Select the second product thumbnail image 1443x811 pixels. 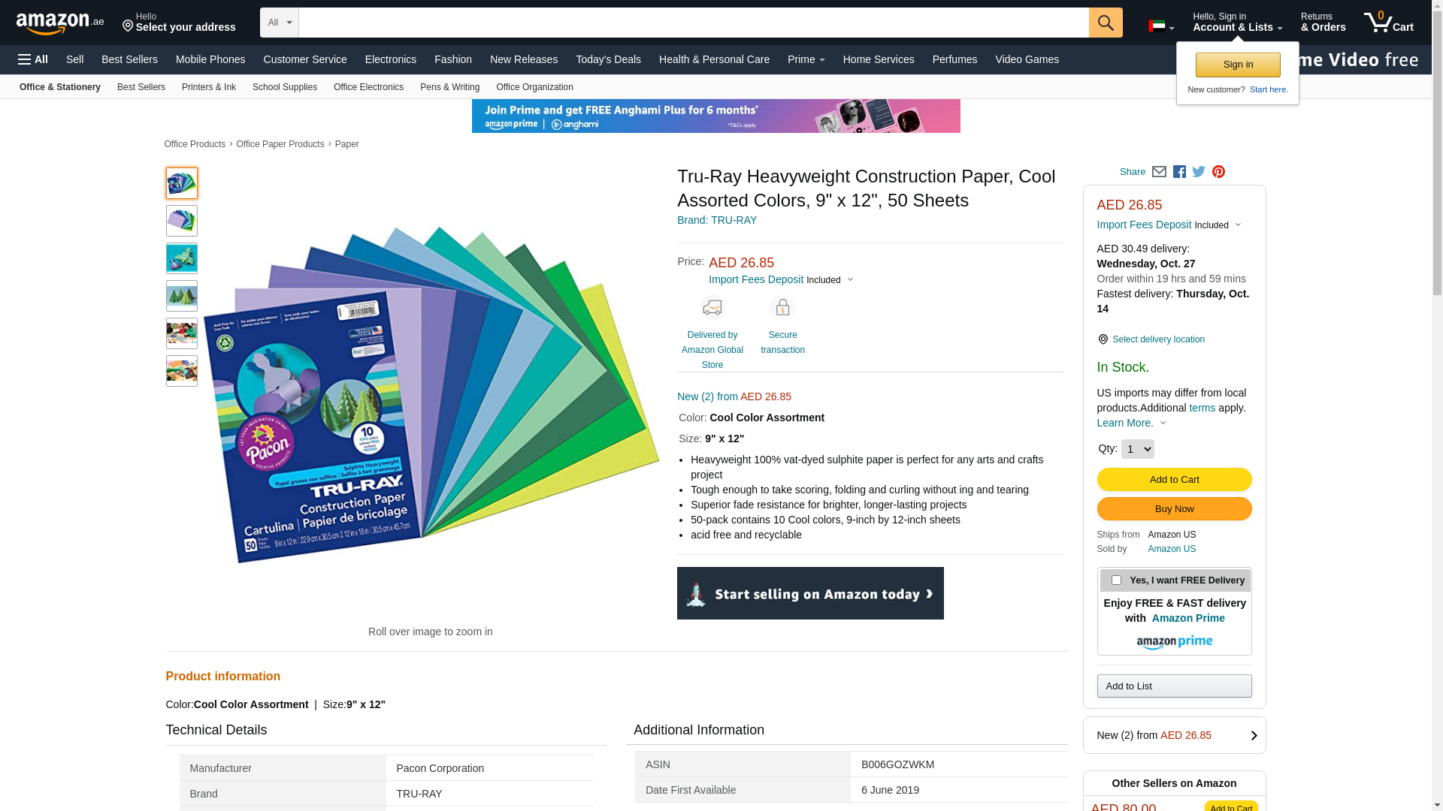[182, 221]
